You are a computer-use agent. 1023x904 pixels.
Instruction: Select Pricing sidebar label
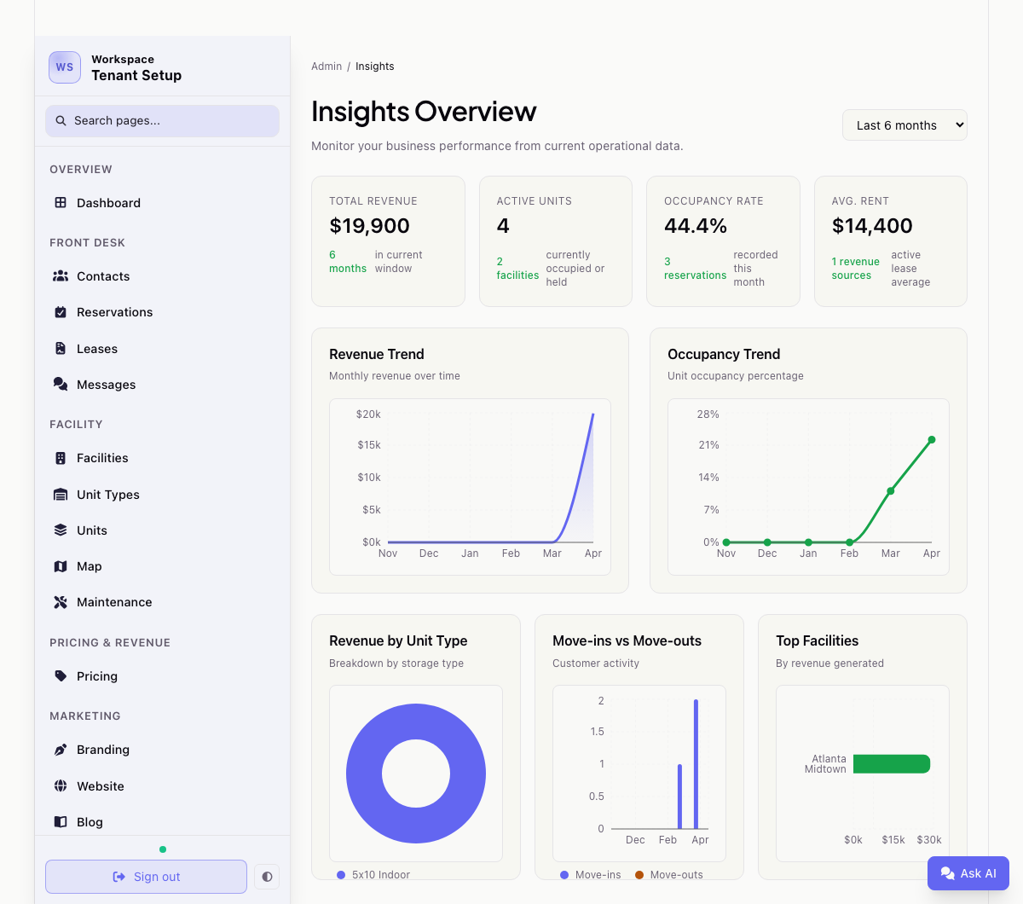pyautogui.click(x=97, y=676)
